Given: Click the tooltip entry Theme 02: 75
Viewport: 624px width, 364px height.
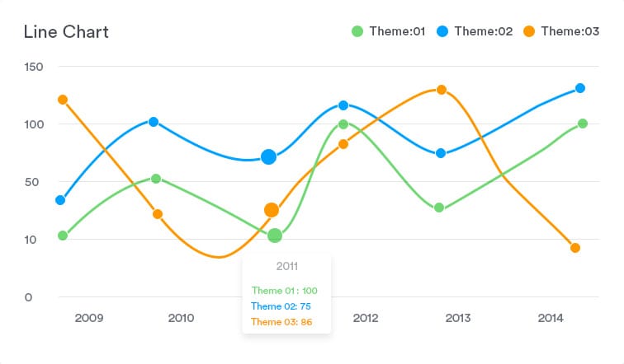Looking at the screenshot, I should pos(281,306).
